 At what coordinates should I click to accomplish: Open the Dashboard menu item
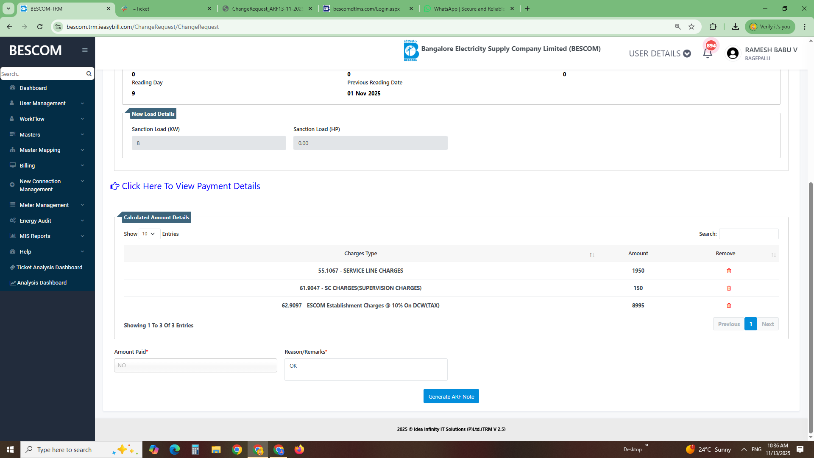coord(33,88)
